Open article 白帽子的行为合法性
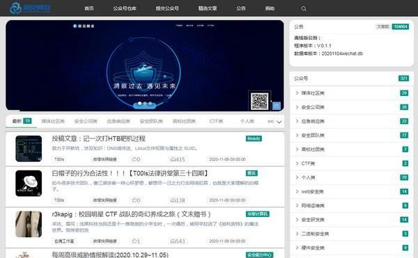 [130, 173]
